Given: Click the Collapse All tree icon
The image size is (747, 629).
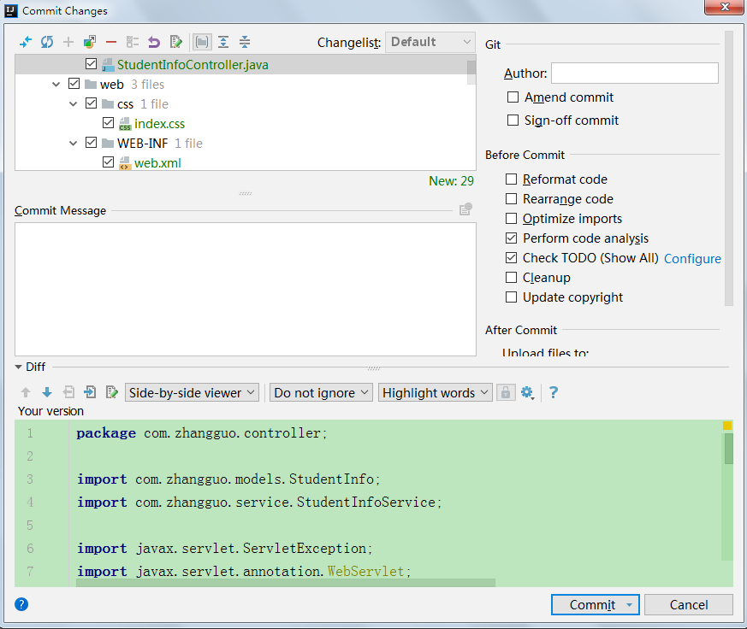Looking at the screenshot, I should 245,42.
